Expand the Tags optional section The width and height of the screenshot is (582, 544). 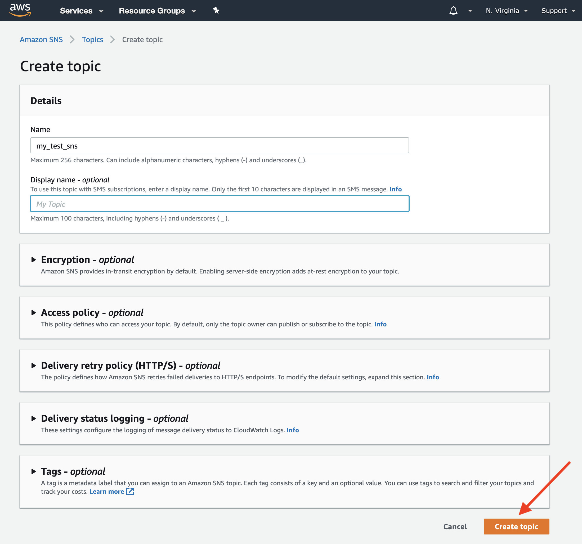tap(34, 471)
